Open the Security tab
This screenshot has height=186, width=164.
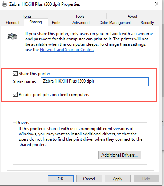coord(147,23)
